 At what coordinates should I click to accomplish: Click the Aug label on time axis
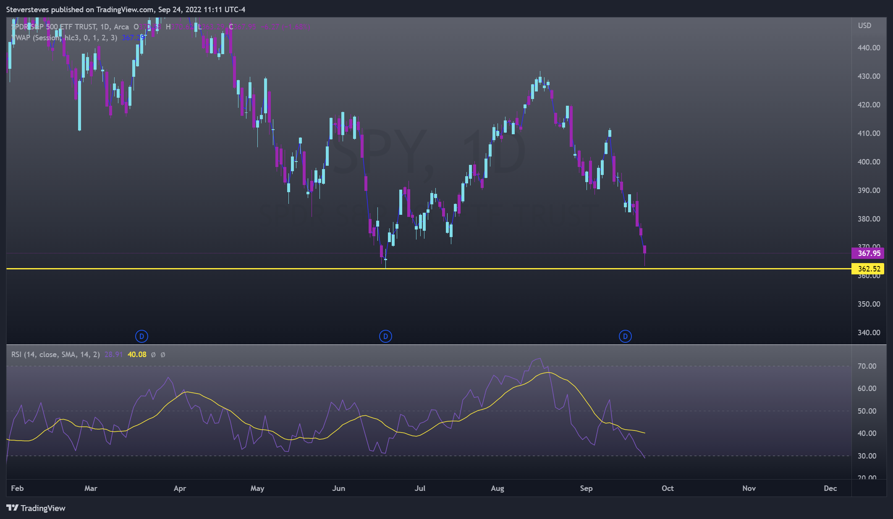[x=498, y=488]
